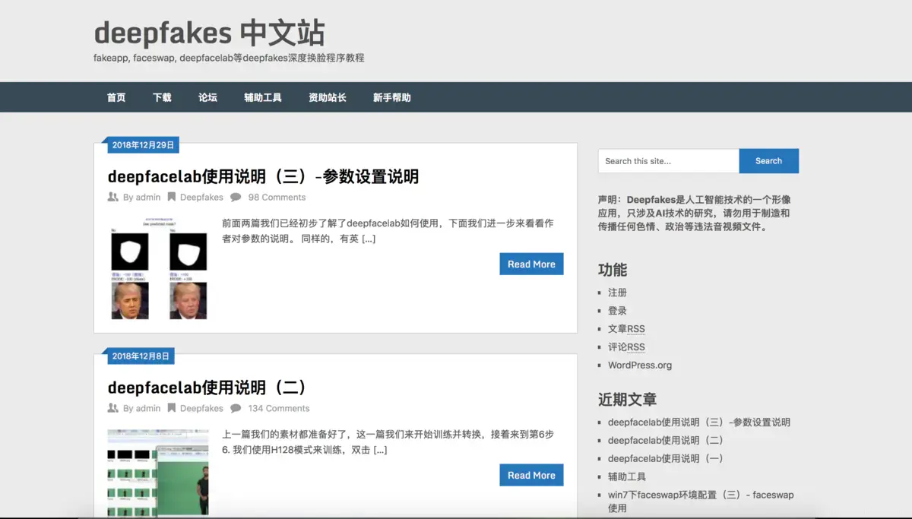The width and height of the screenshot is (912, 519).
Task: Click the comment bubble icon near 134 Comments
Action: (236, 408)
